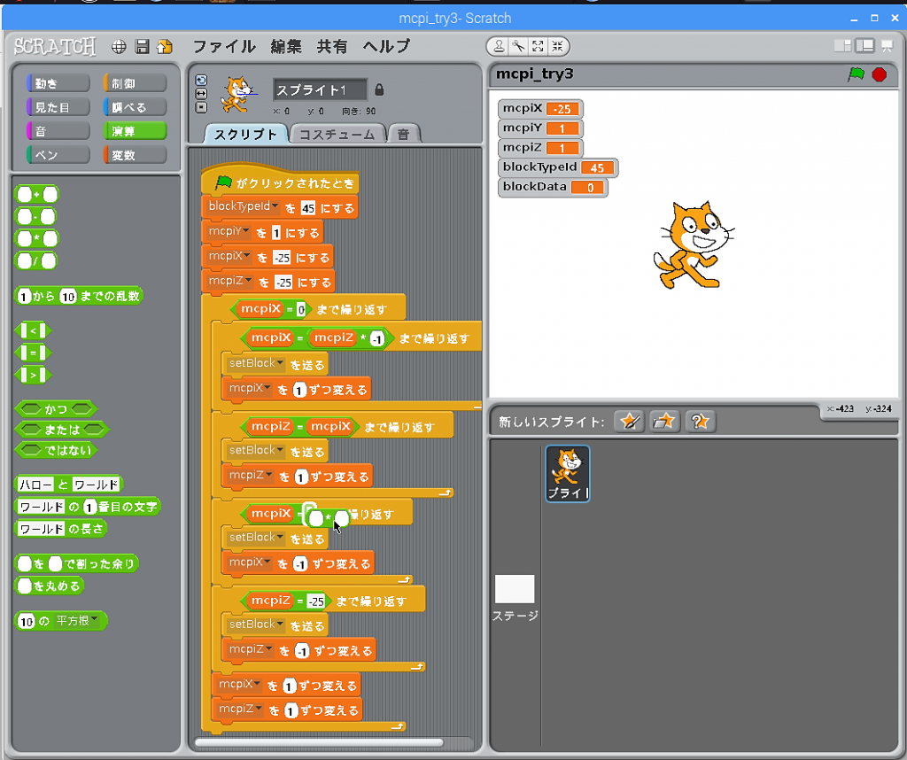Select the 変数 block category
The image size is (907, 760).
[135, 155]
